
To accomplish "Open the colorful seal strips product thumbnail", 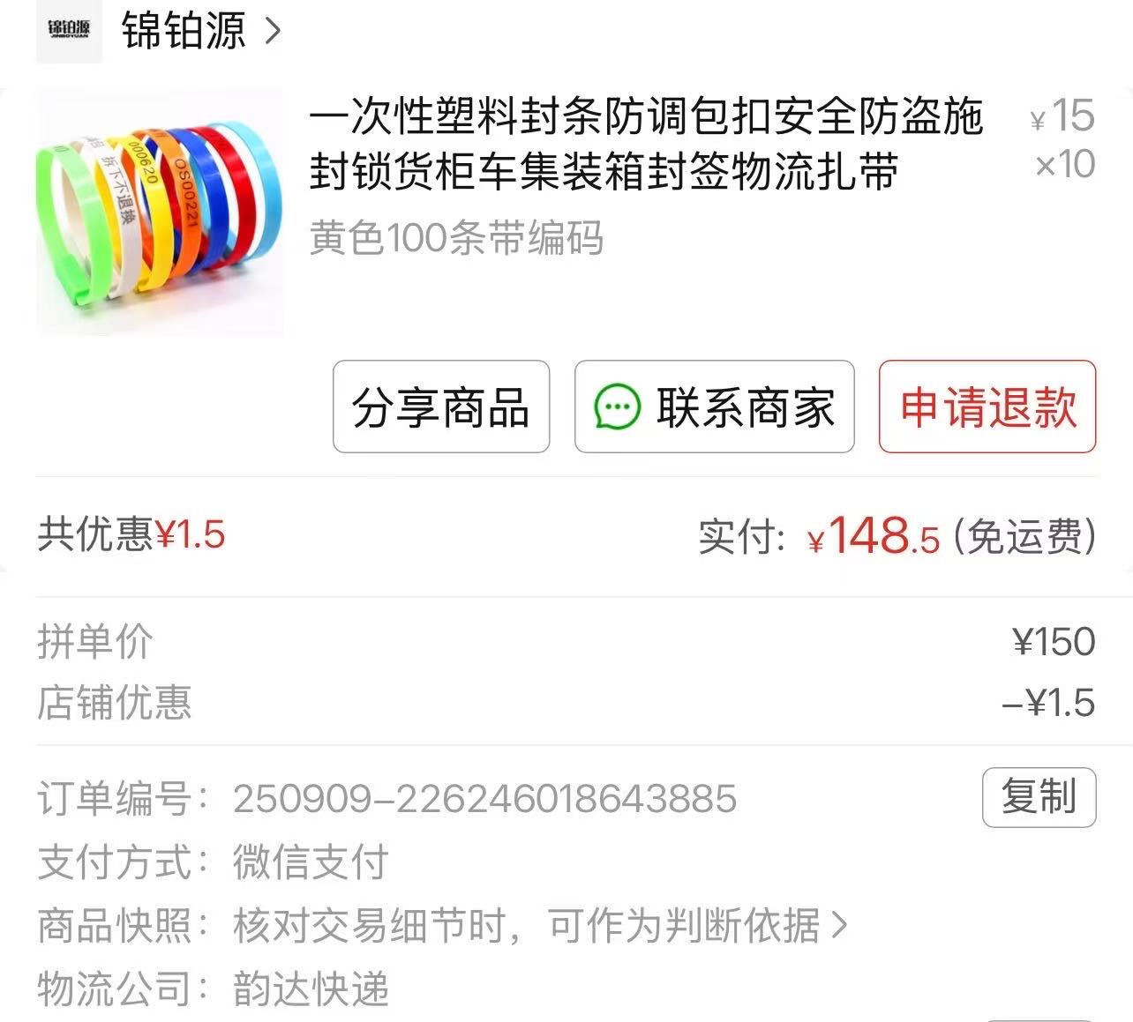I will [x=160, y=212].
